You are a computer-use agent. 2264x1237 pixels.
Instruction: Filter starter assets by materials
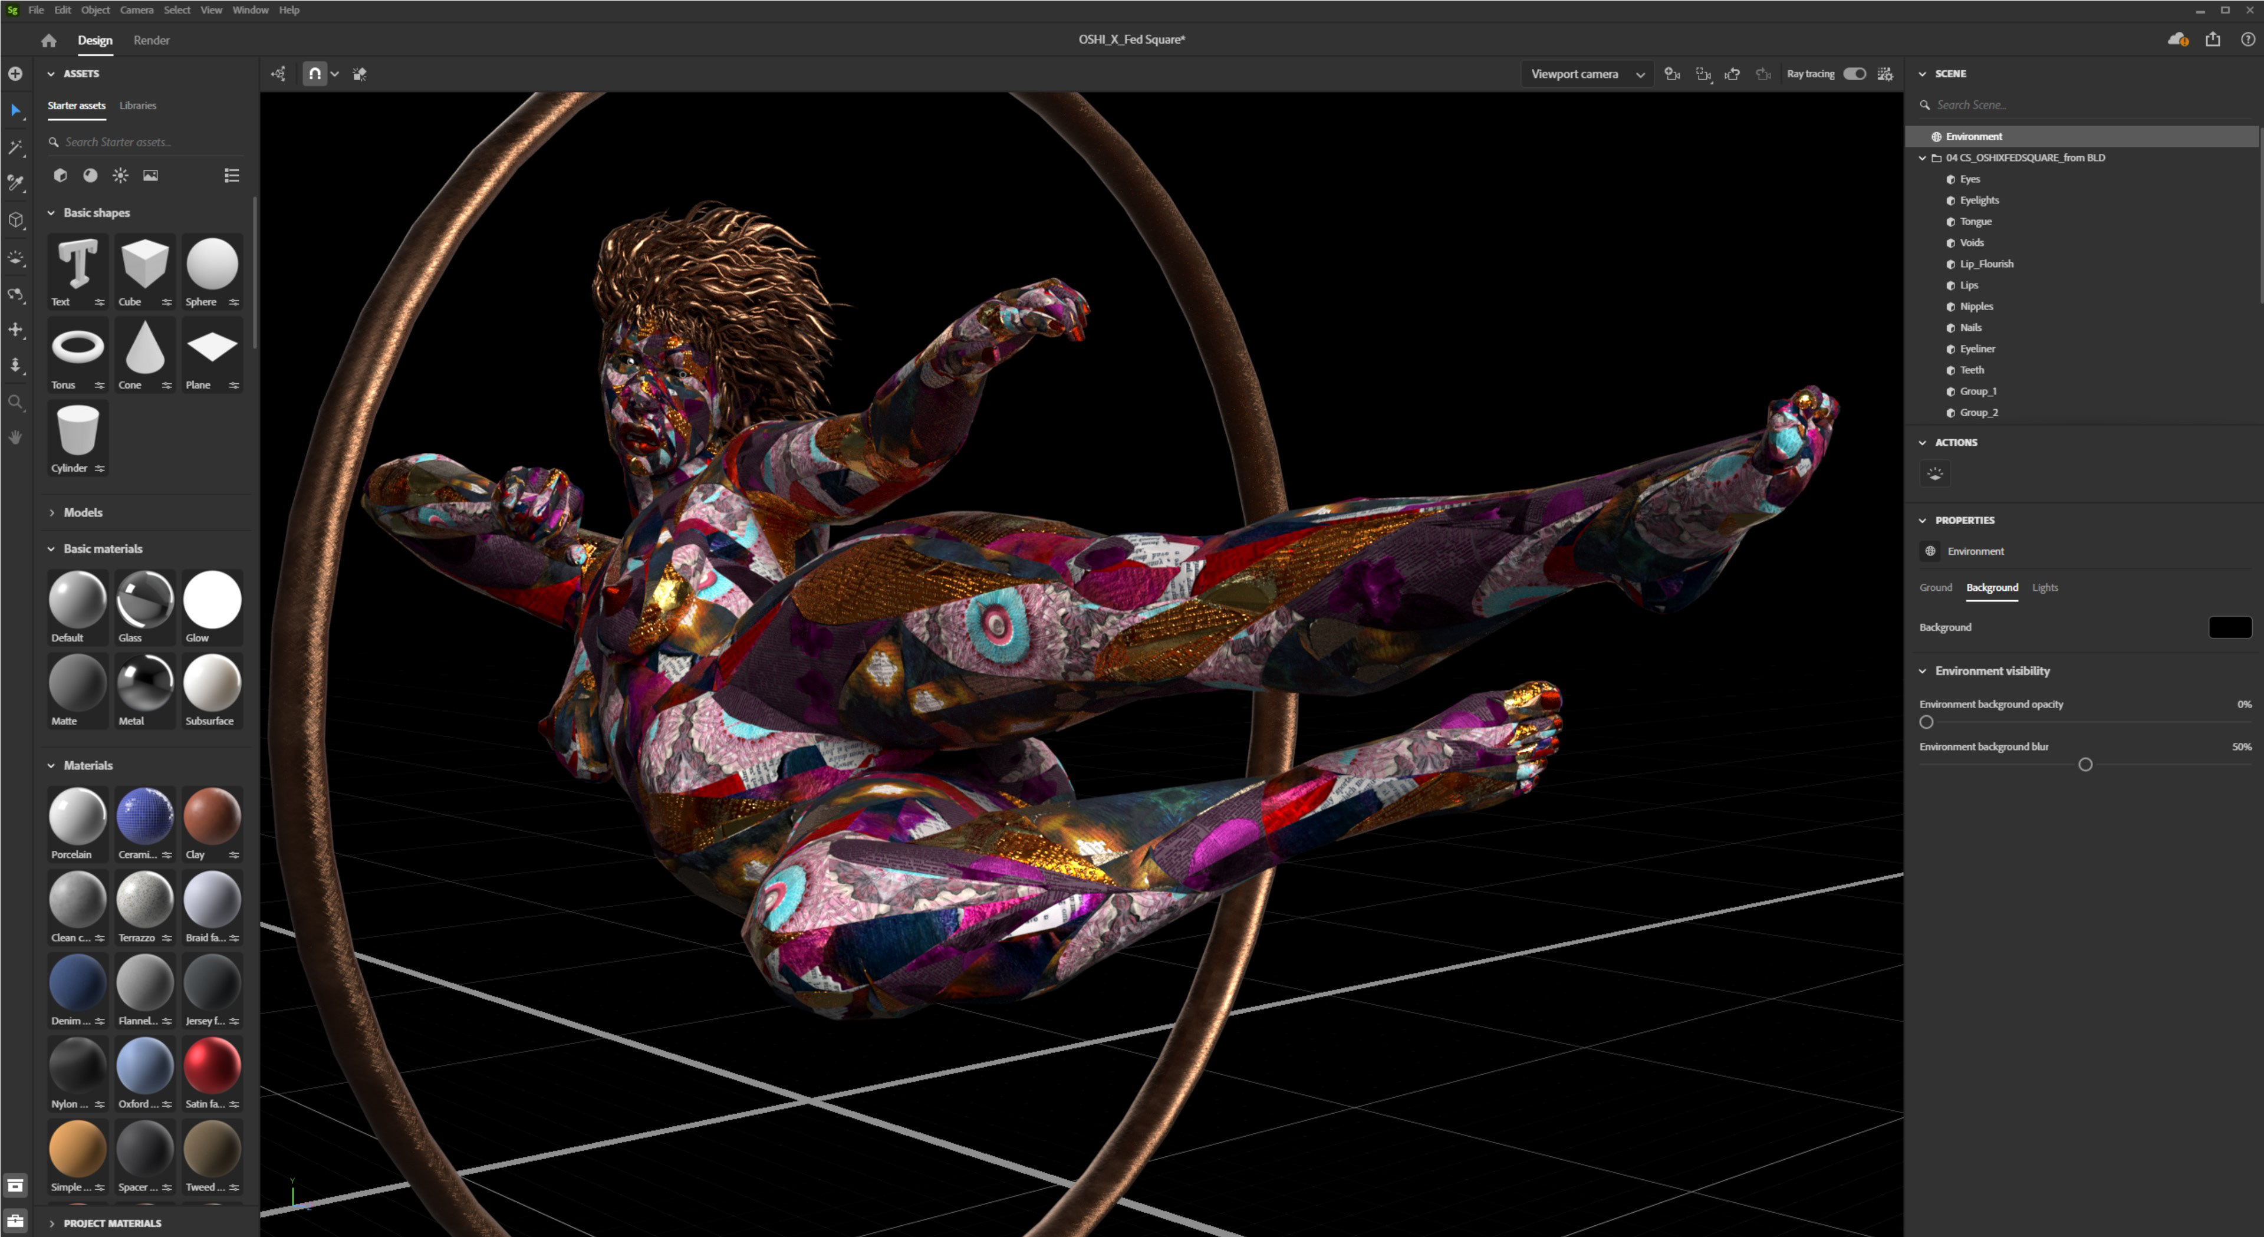click(90, 176)
